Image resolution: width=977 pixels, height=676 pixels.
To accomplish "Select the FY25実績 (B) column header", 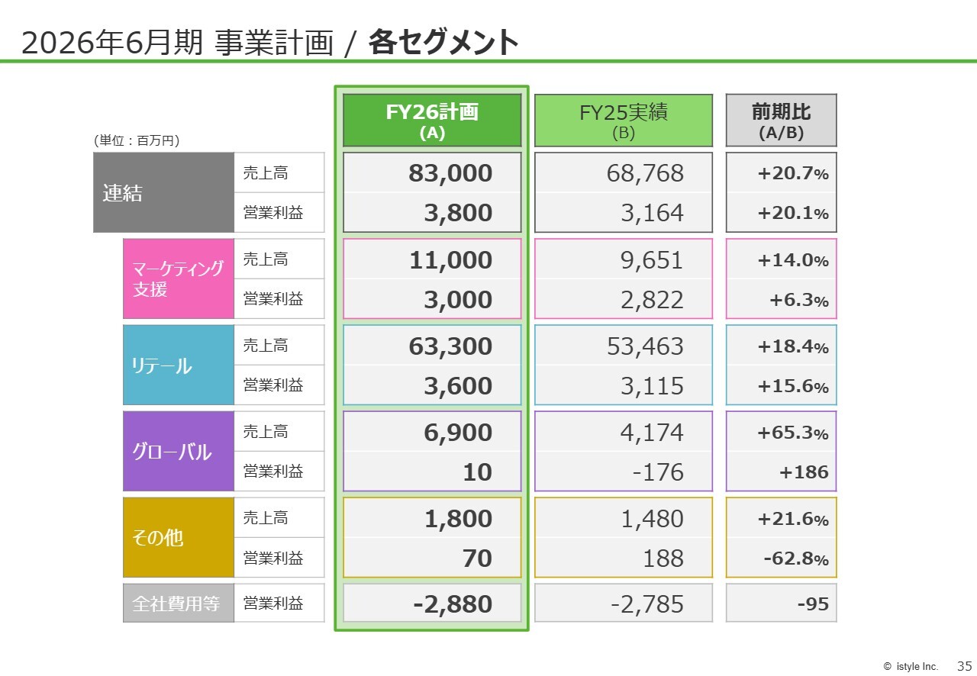I will coord(624,121).
